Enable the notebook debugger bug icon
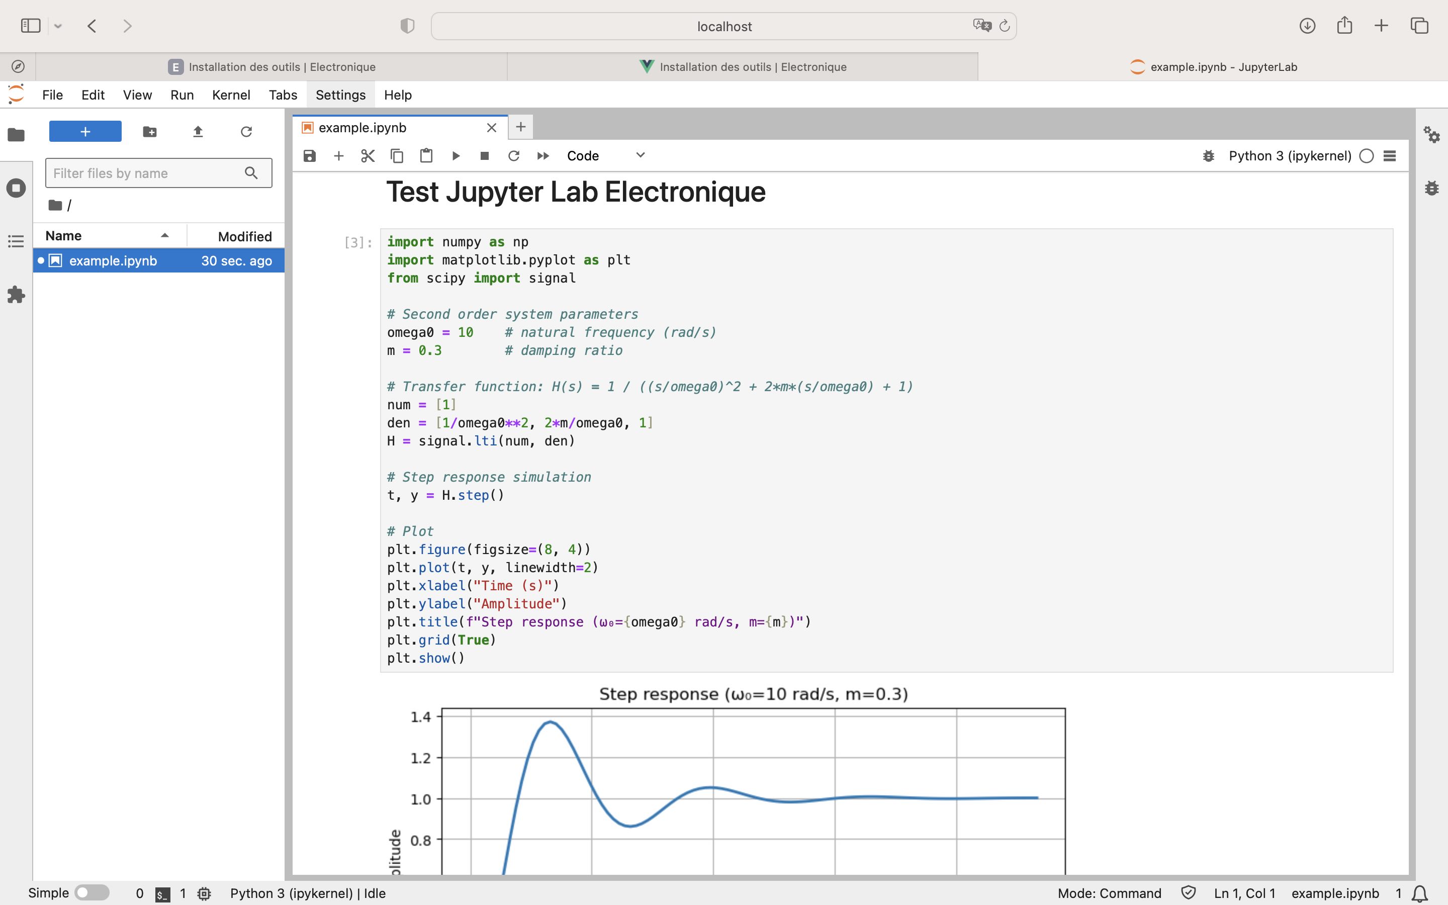 point(1208,156)
